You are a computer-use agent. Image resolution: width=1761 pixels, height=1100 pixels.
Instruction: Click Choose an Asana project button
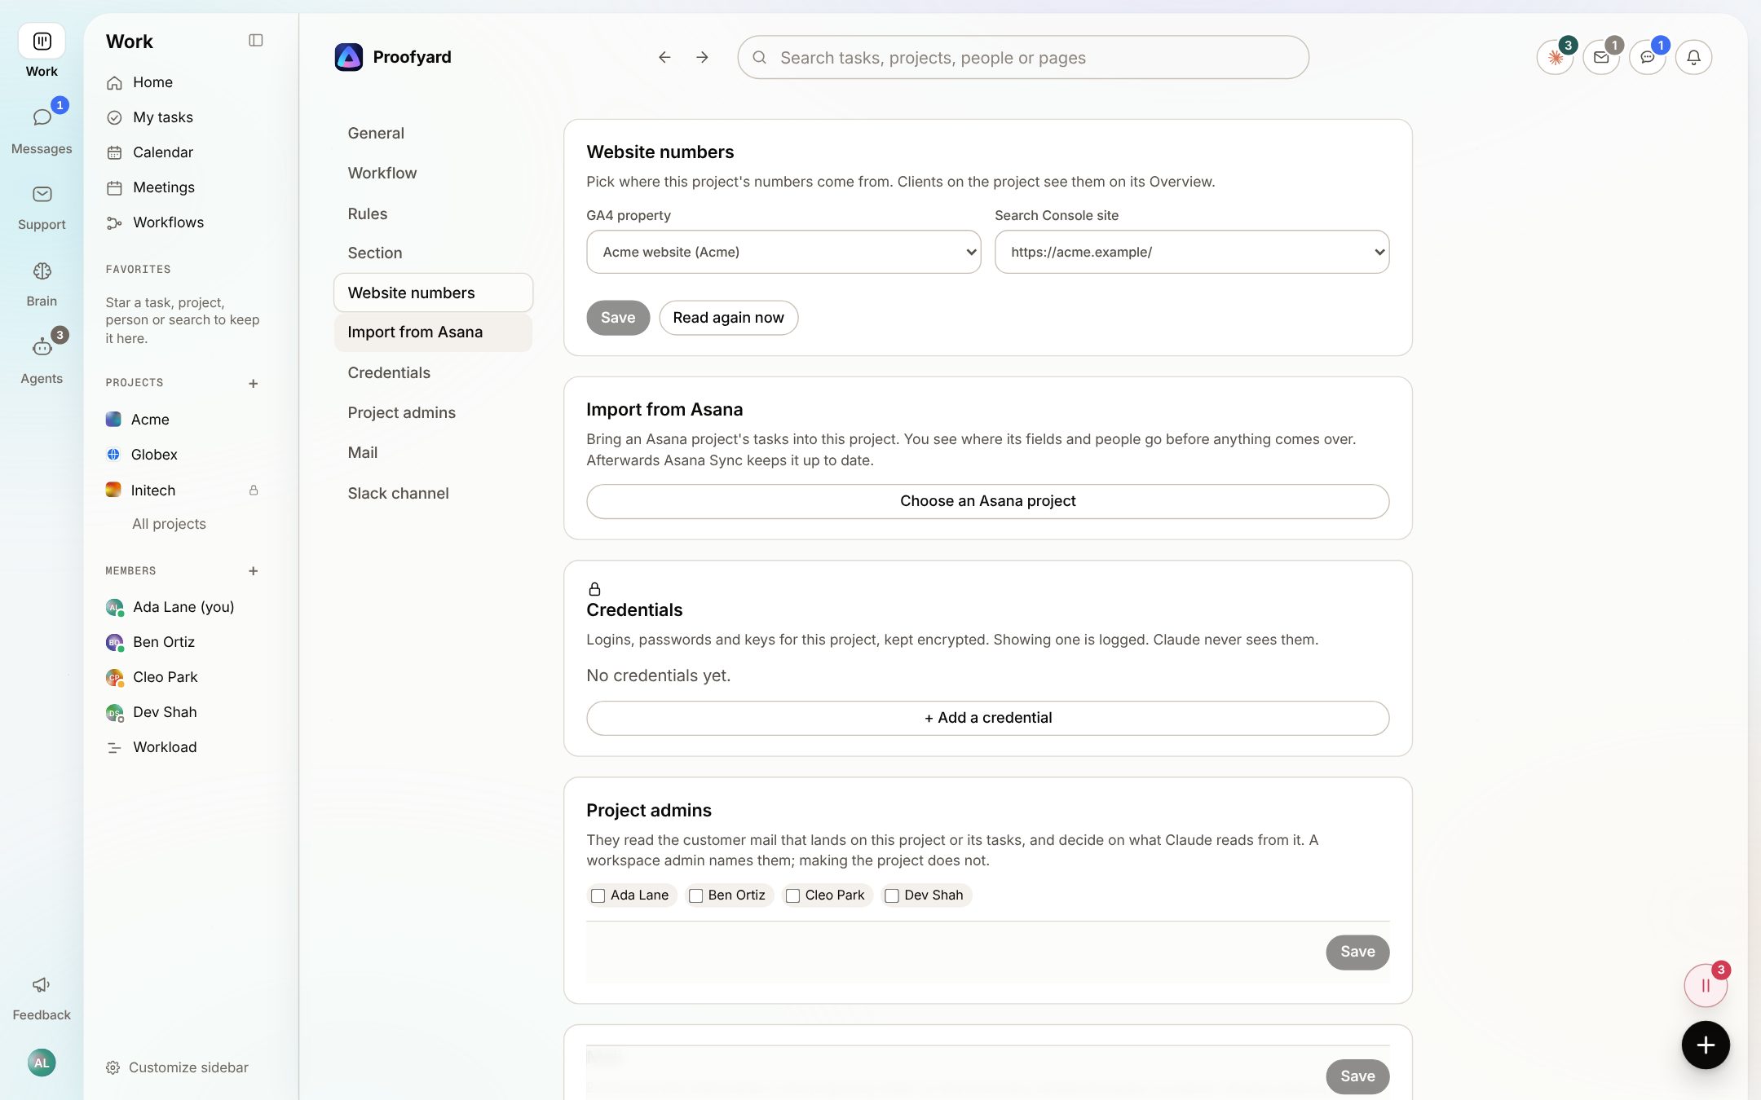(987, 501)
